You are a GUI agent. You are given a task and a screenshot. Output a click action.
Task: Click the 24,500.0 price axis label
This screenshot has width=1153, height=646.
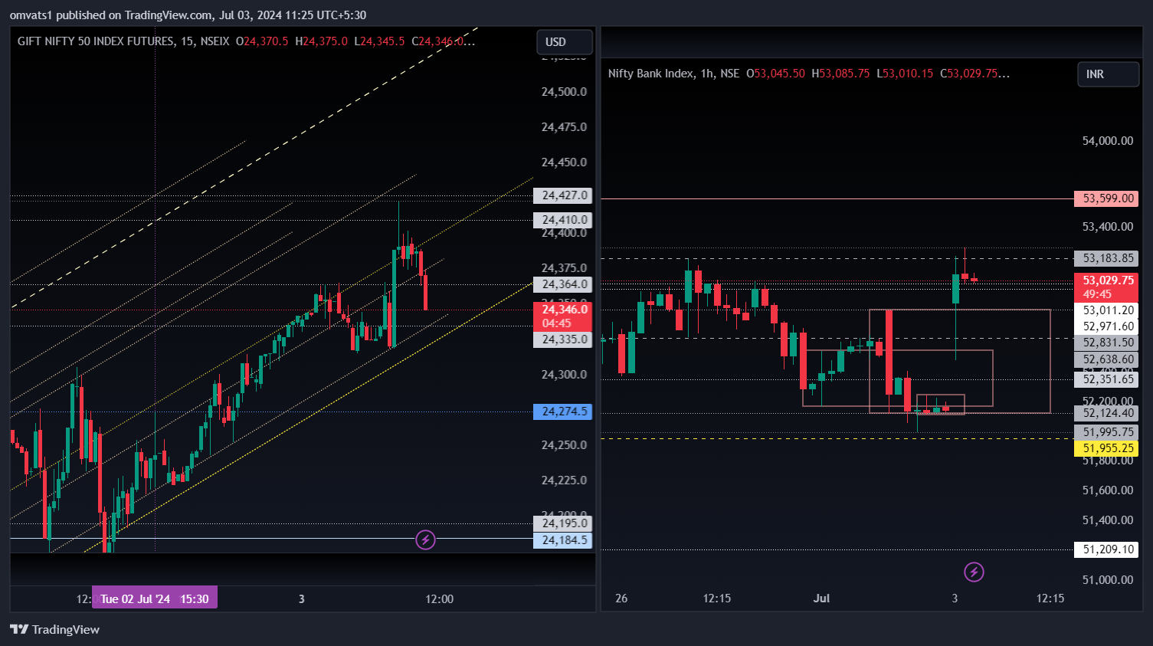click(564, 92)
